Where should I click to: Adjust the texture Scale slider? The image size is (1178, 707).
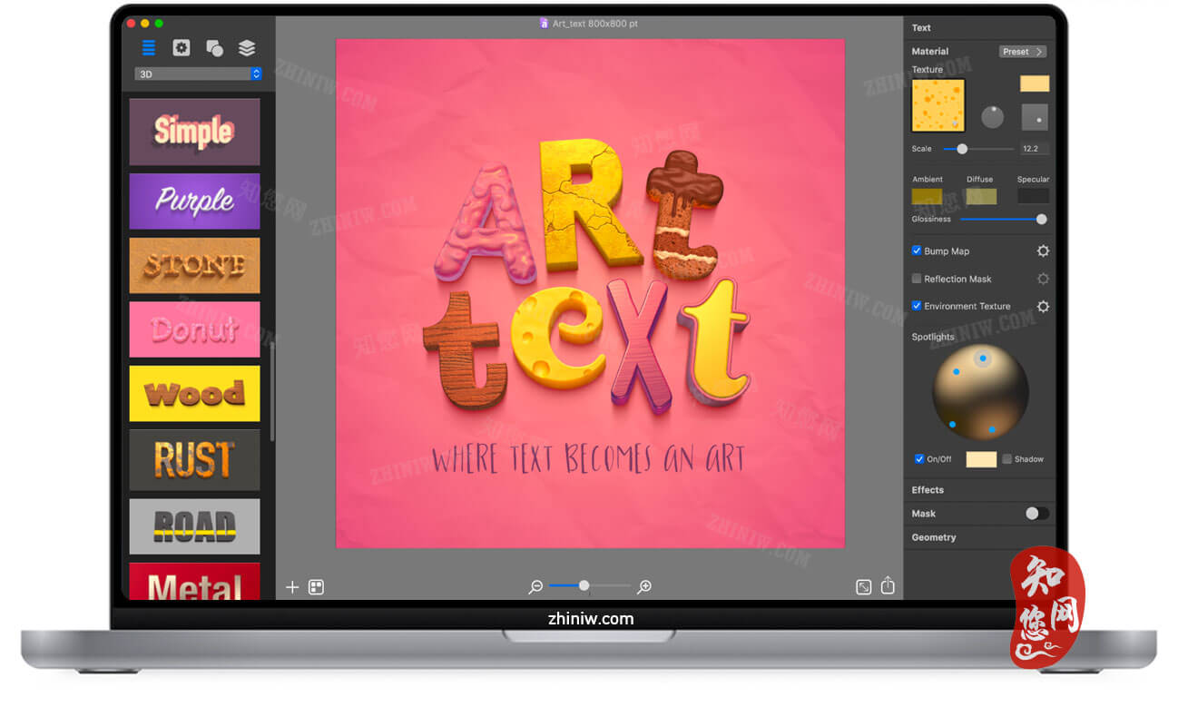click(978, 149)
